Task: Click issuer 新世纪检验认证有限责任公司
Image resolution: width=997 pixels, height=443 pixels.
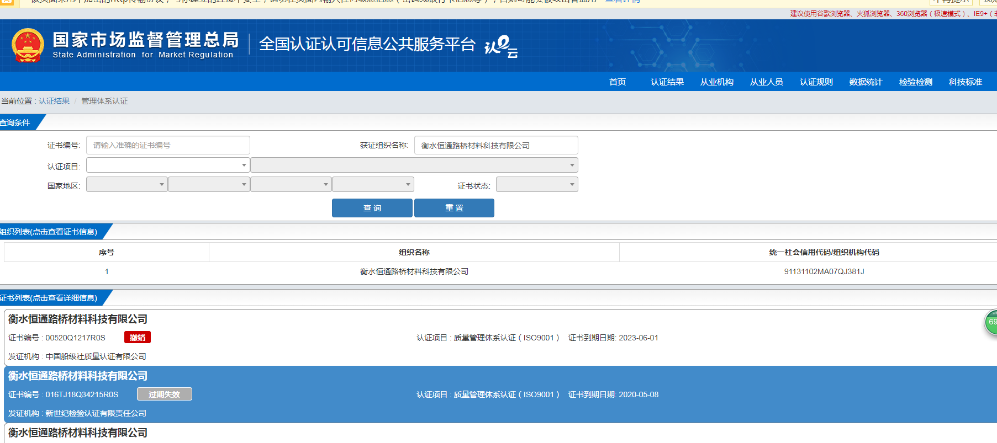Action: point(96,413)
